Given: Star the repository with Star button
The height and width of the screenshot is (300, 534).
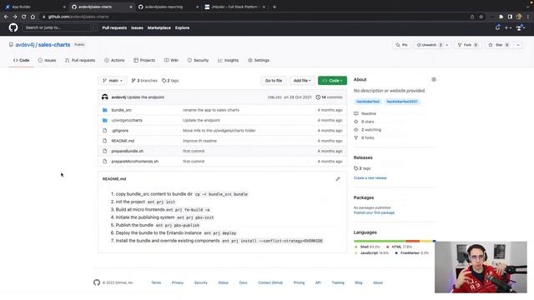Looking at the screenshot, I should (x=499, y=45).
